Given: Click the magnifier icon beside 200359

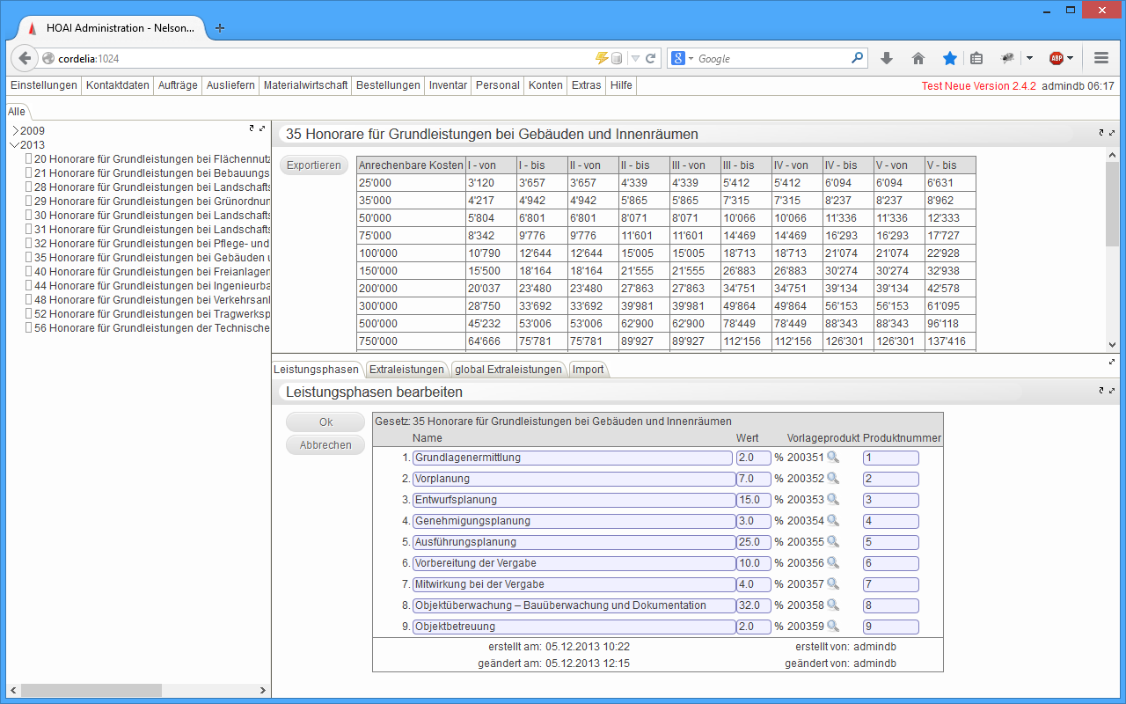Looking at the screenshot, I should pyautogui.click(x=833, y=626).
